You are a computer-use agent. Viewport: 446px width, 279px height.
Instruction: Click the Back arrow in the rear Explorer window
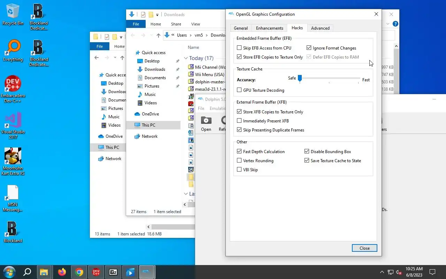point(97,58)
